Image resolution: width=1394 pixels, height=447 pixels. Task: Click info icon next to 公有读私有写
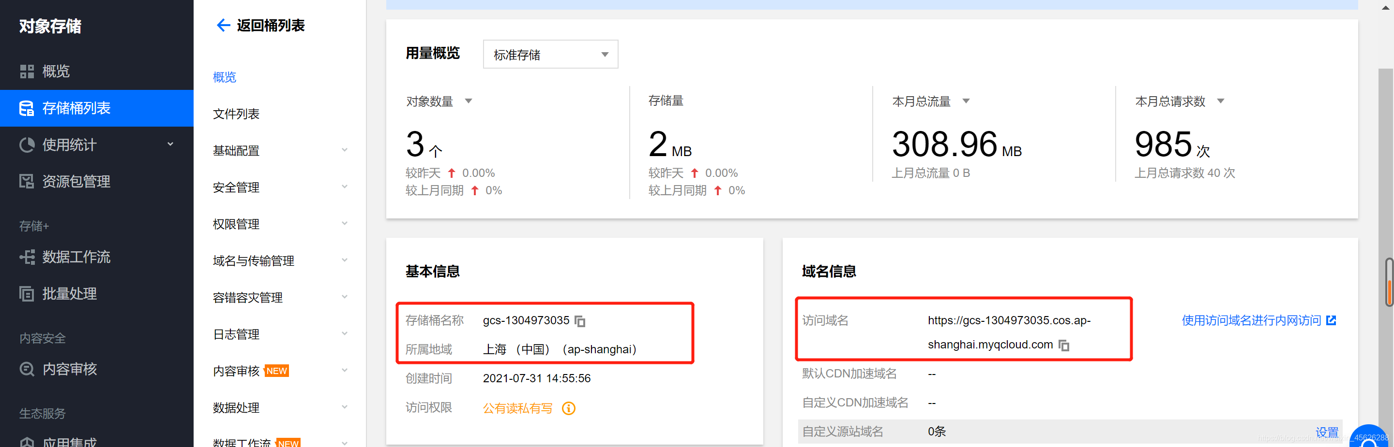click(x=568, y=409)
